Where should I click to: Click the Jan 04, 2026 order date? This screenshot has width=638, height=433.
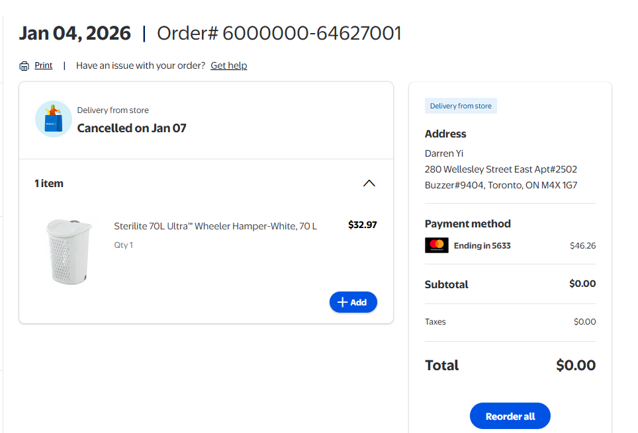coord(75,33)
